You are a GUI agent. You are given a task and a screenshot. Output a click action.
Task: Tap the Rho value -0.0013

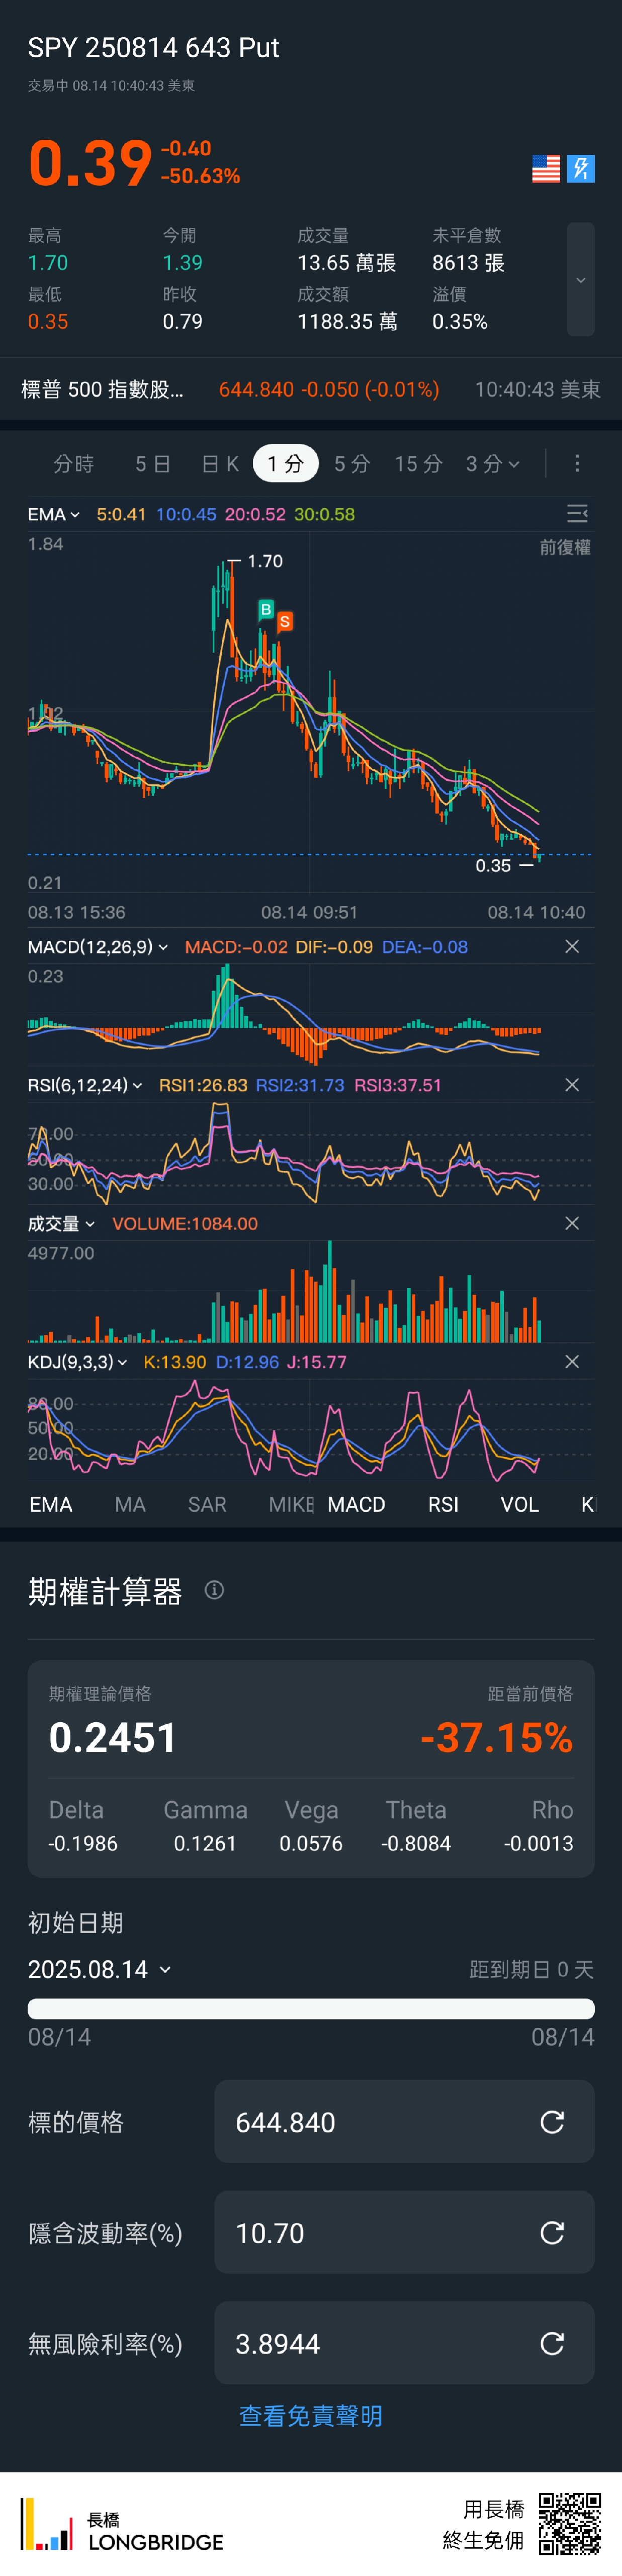(538, 1843)
